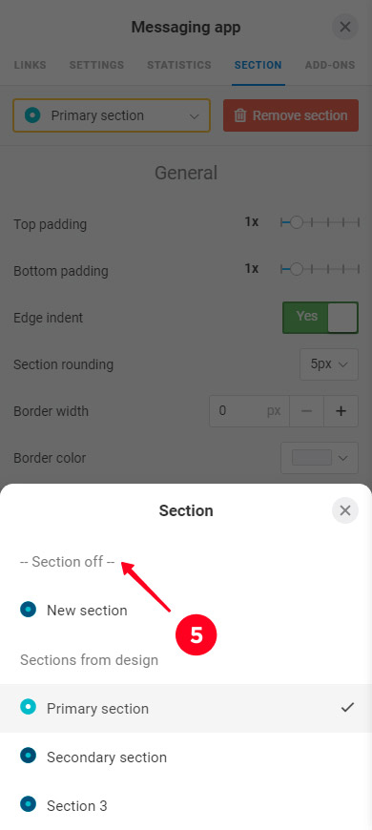
Task: Switch to the Settings tab
Action: [x=96, y=65]
